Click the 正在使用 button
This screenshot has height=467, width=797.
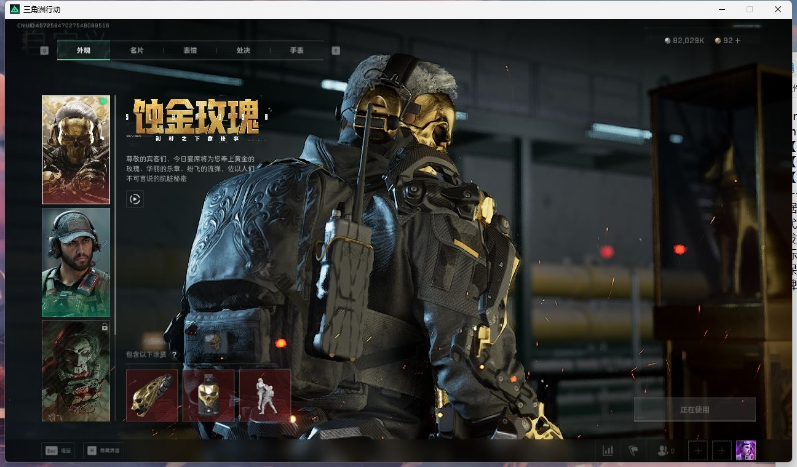click(694, 409)
